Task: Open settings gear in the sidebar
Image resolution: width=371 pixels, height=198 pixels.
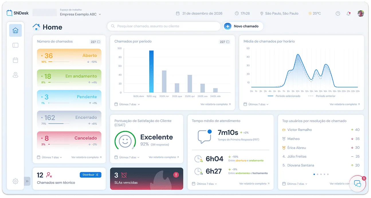Action: 15,181
